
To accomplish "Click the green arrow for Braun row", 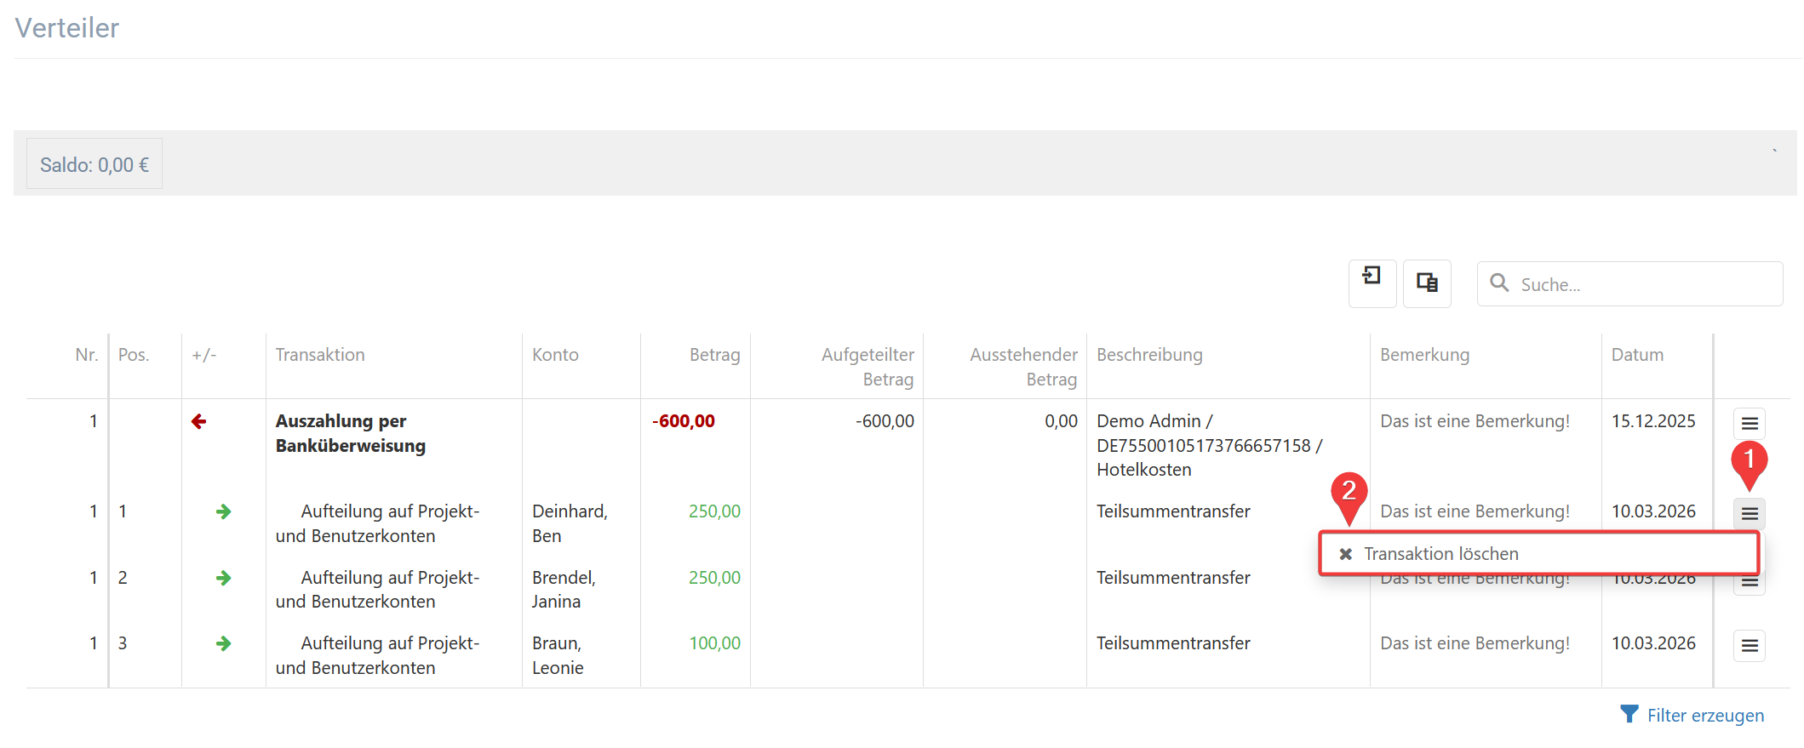I will [224, 643].
